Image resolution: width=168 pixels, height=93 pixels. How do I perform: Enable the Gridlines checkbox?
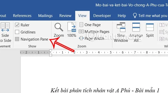pyautogui.click(x=17, y=32)
